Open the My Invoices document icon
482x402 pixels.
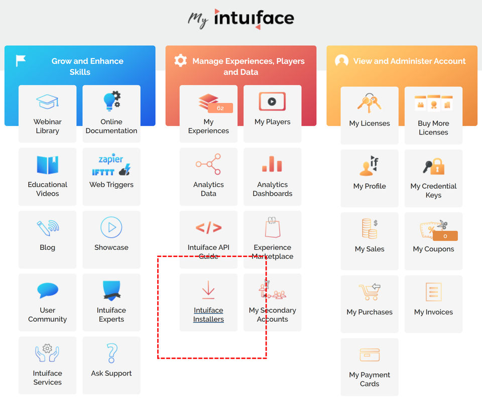[x=434, y=292]
